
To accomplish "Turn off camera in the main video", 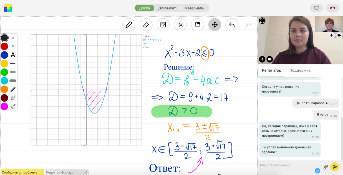I will 270,59.
